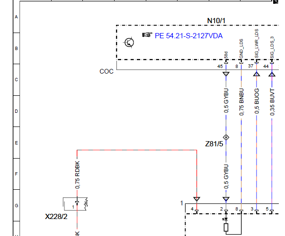The width and height of the screenshot is (285, 236).
Task: Click the 58d signal label
Action: [x=226, y=55]
